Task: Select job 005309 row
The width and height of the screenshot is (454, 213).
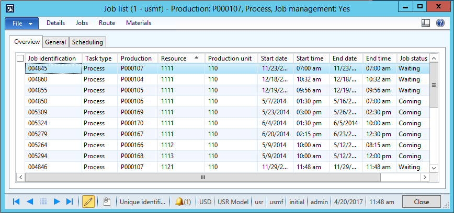Action: tap(52, 112)
